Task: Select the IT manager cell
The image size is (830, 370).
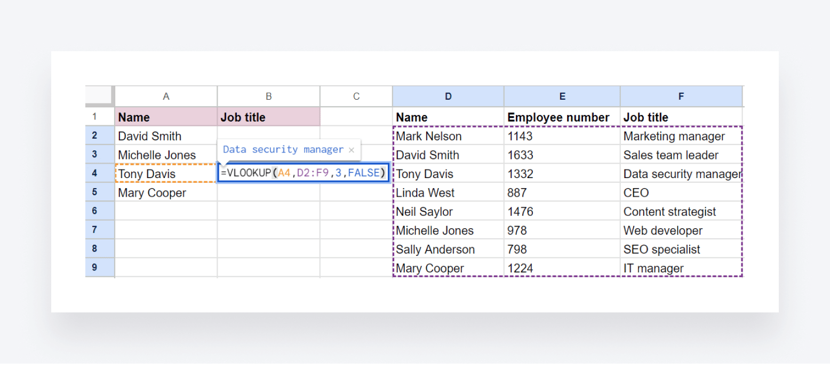Action: click(681, 268)
